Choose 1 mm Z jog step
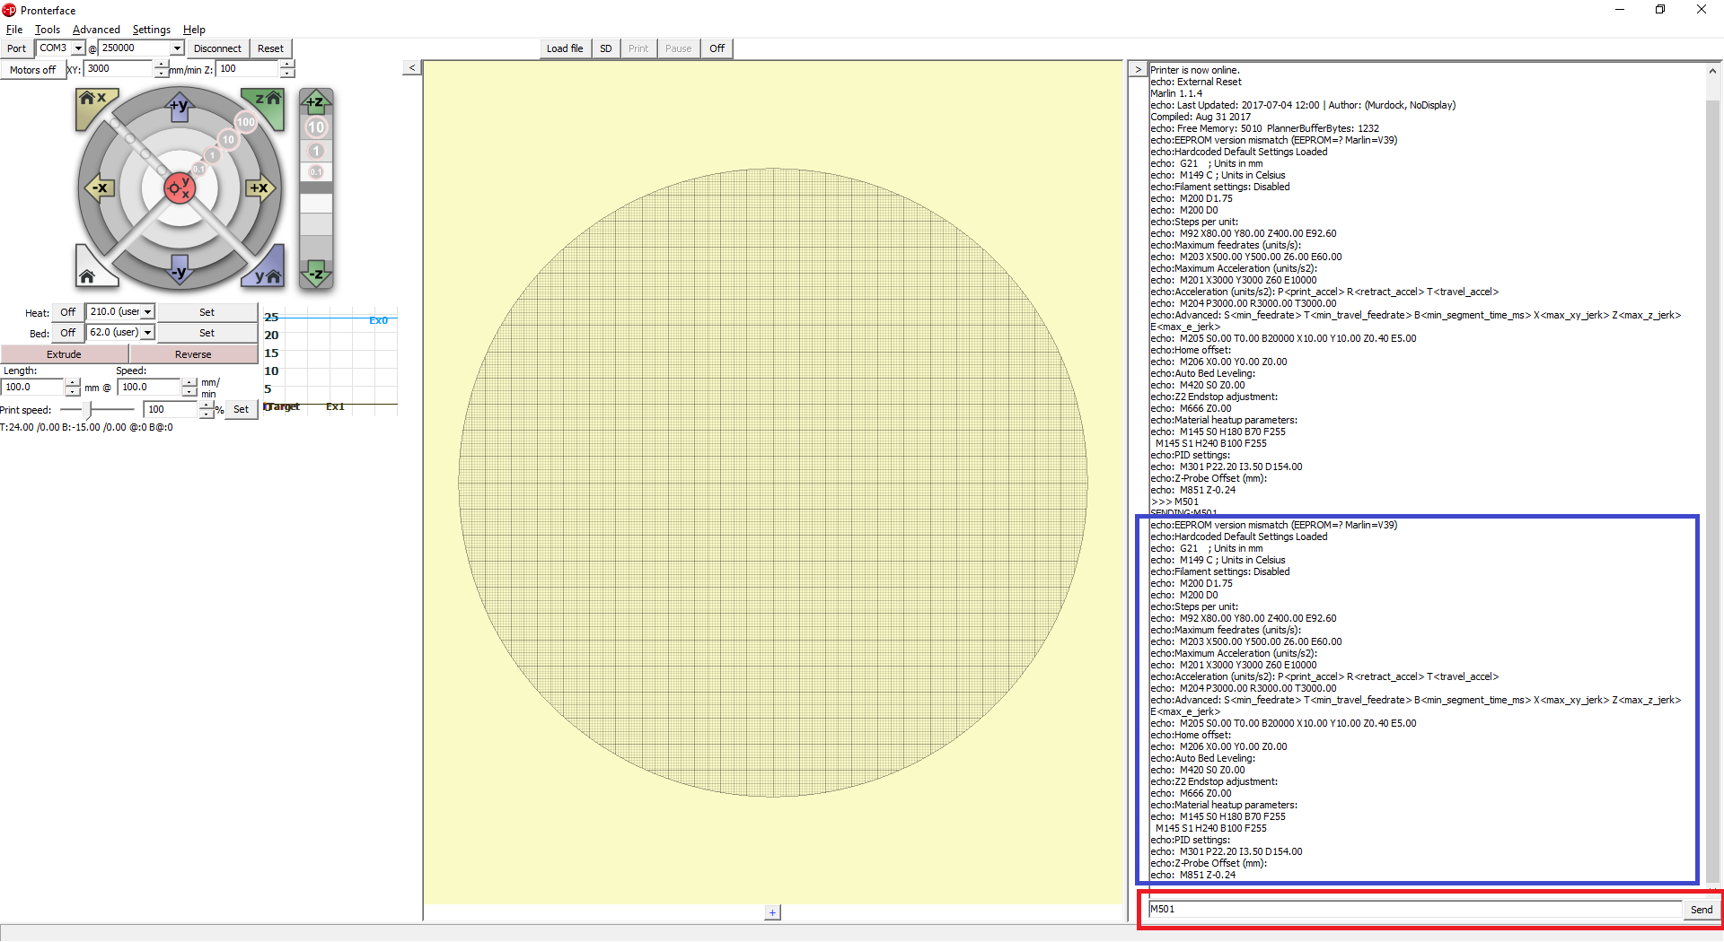1724x942 pixels. 316,151
